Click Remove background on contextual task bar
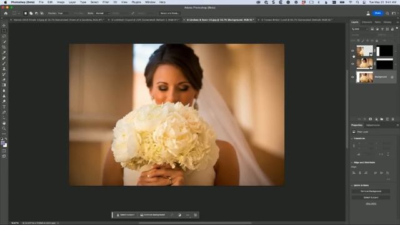The image size is (400, 225). [152, 215]
